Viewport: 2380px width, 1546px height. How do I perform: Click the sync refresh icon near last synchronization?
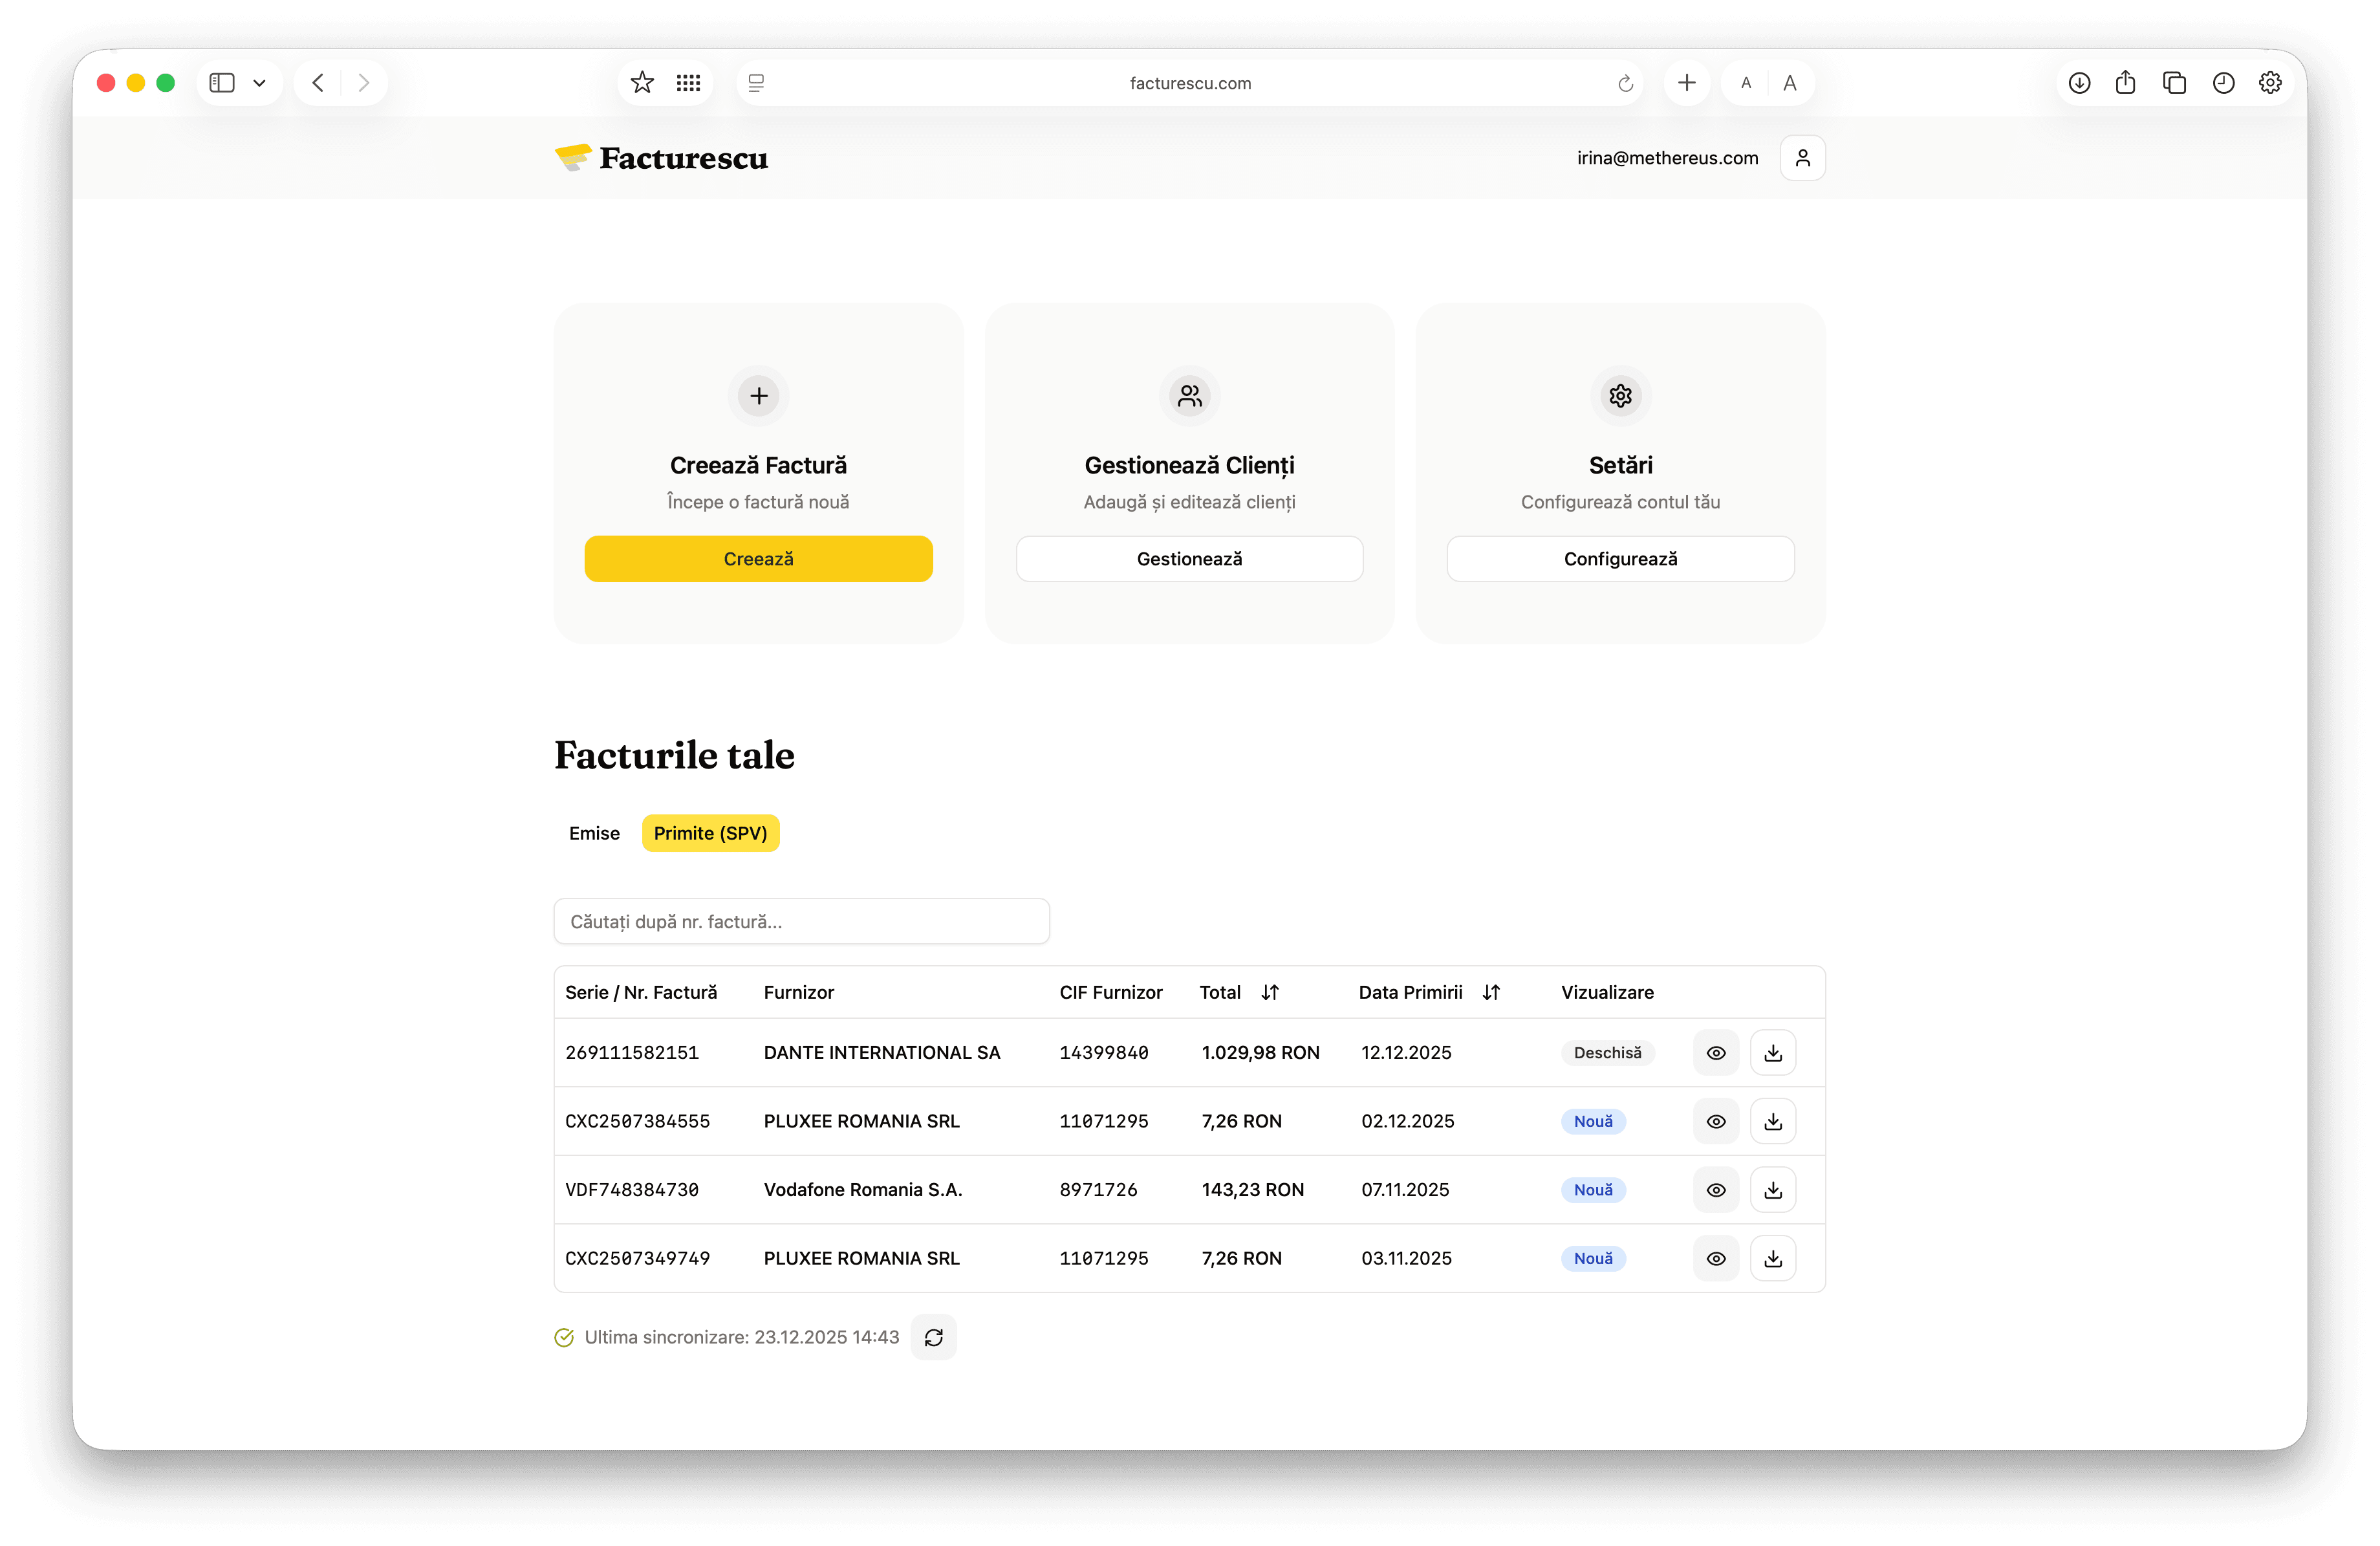click(933, 1337)
